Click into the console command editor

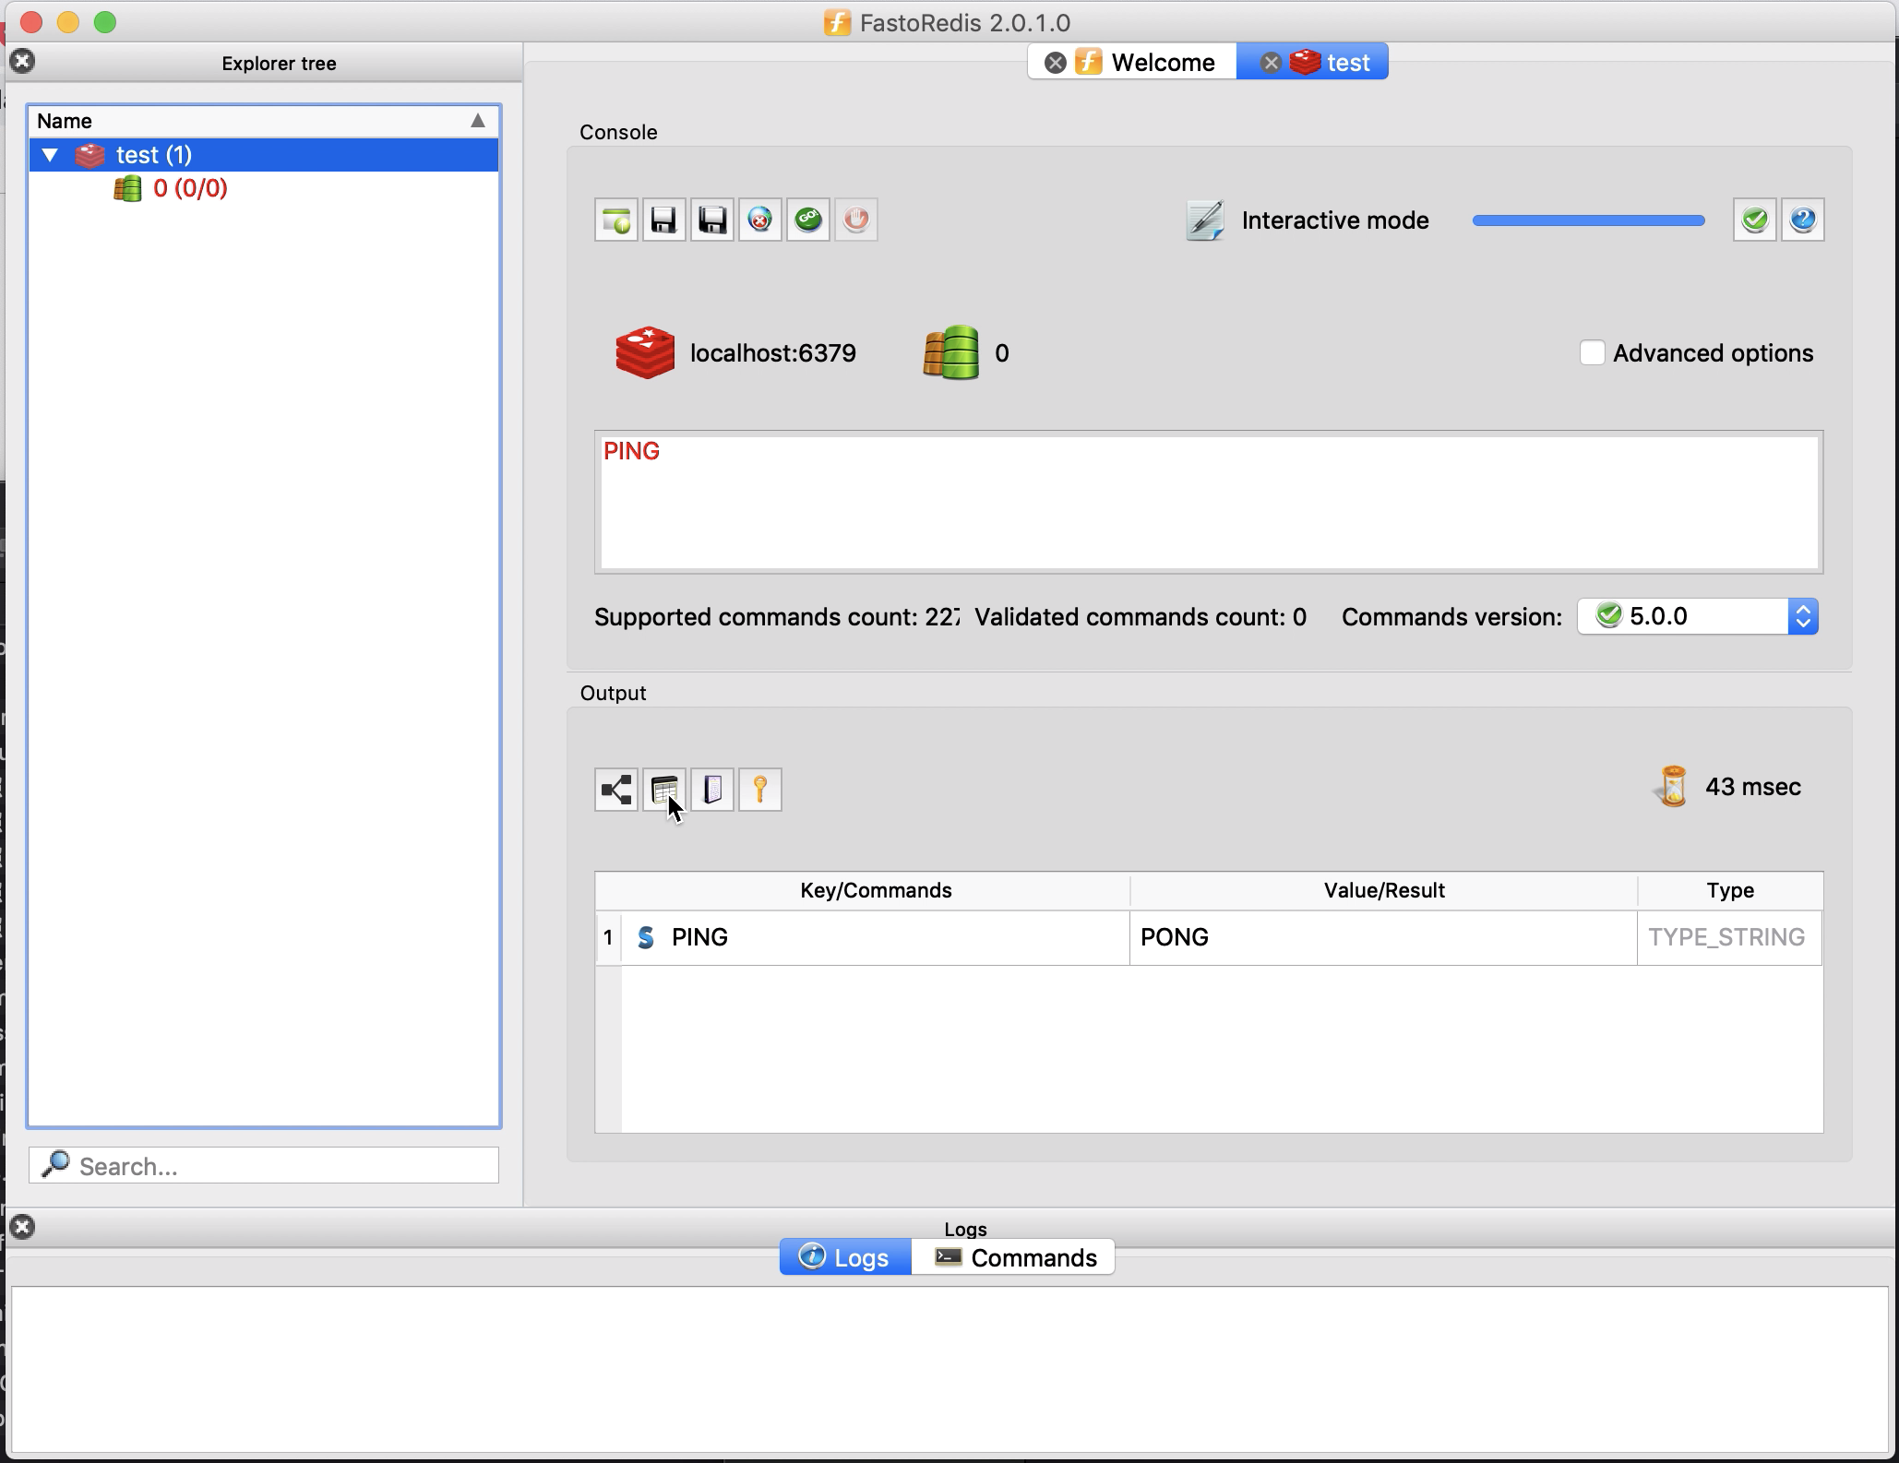[1209, 503]
